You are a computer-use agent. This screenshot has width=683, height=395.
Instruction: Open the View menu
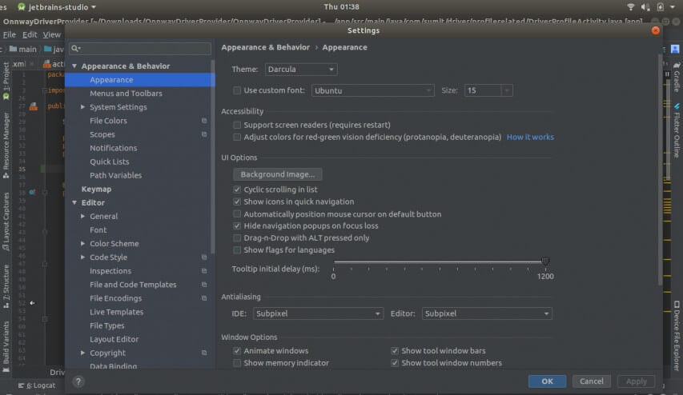[51, 35]
